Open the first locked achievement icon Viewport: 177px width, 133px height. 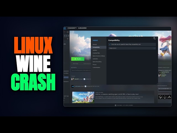pyautogui.click(x=160, y=97)
